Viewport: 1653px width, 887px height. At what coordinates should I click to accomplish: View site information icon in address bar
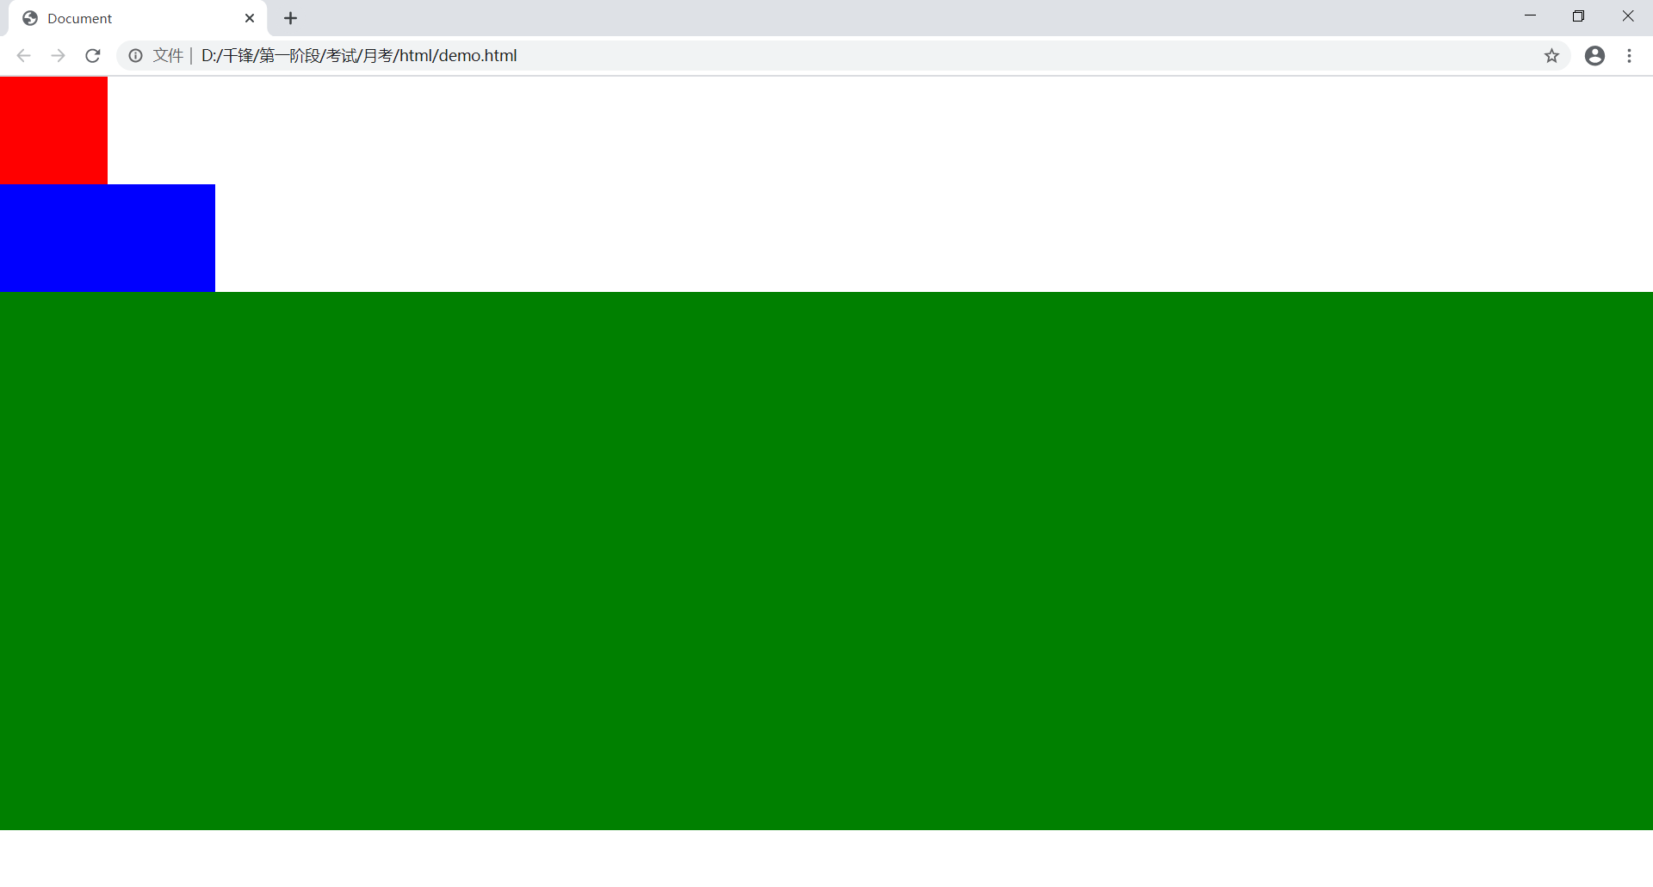(x=135, y=56)
